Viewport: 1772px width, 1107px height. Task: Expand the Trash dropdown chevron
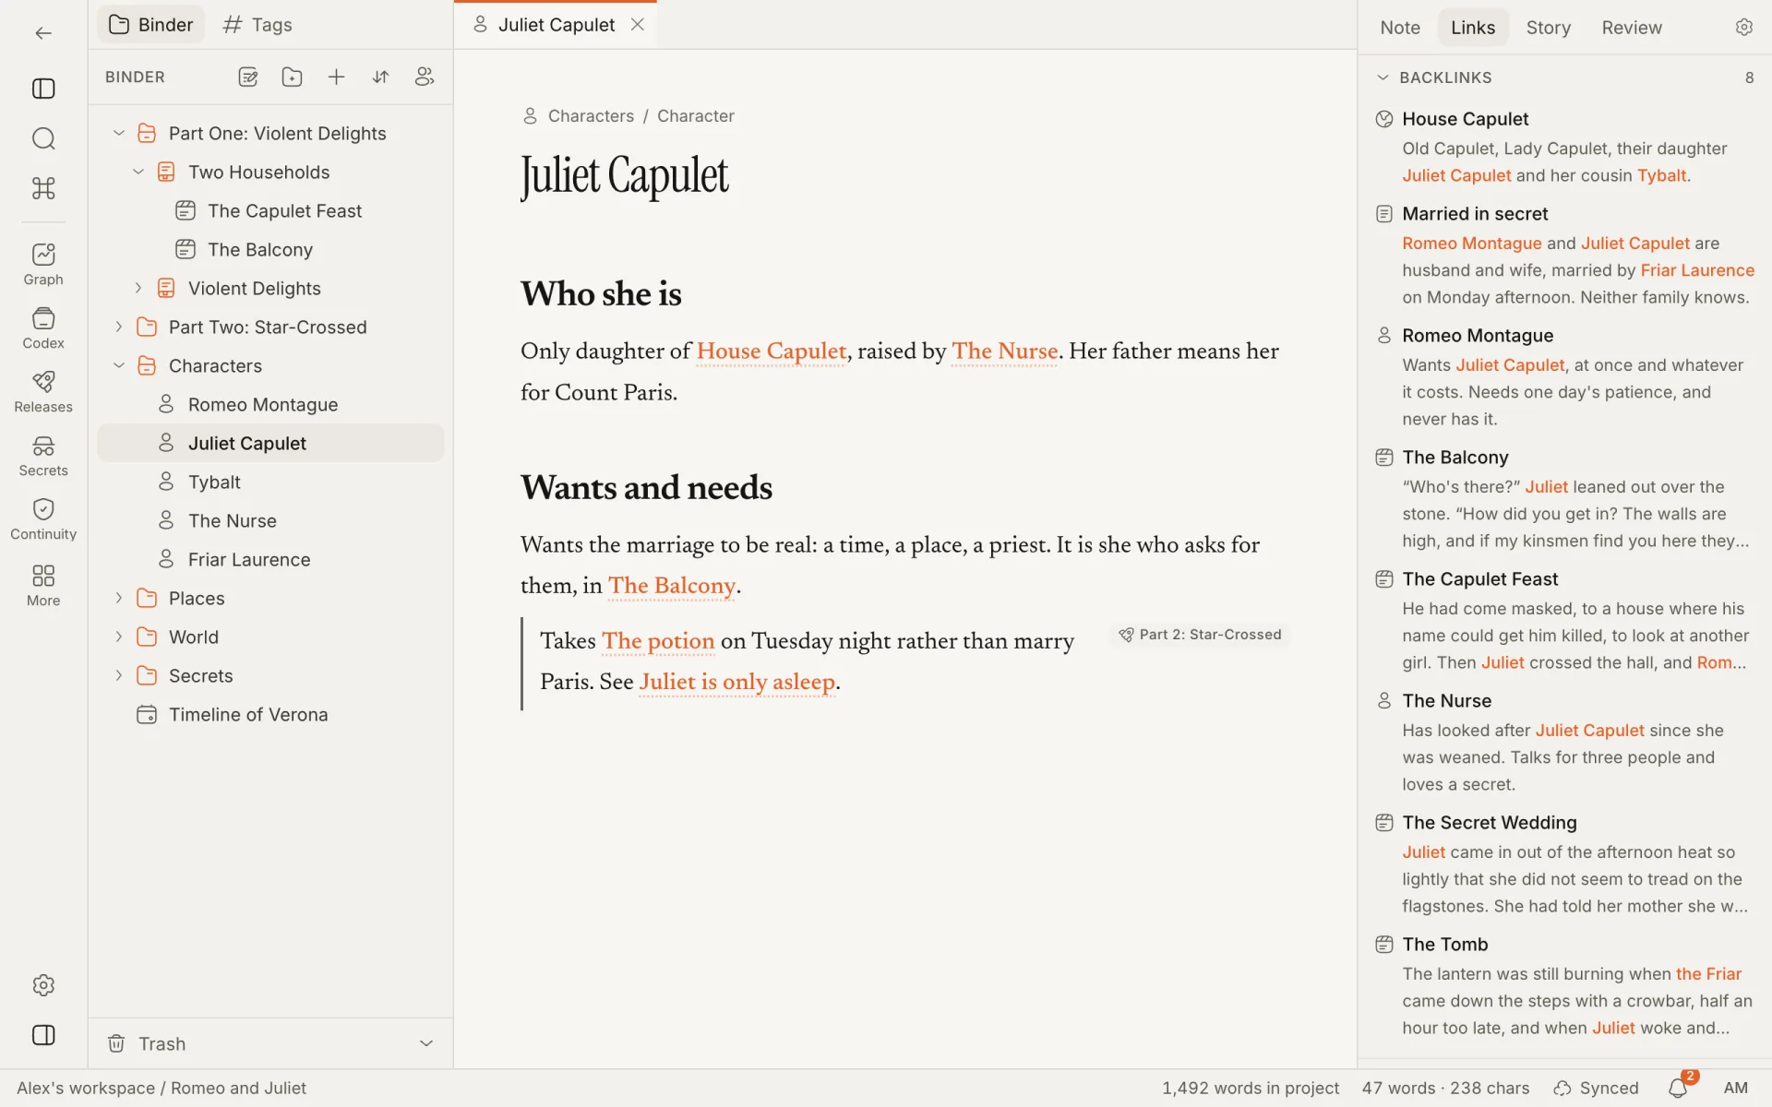coord(426,1043)
